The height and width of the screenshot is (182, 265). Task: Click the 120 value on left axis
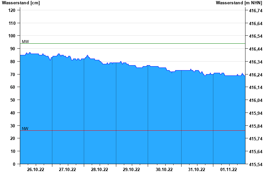(x=12, y=10)
